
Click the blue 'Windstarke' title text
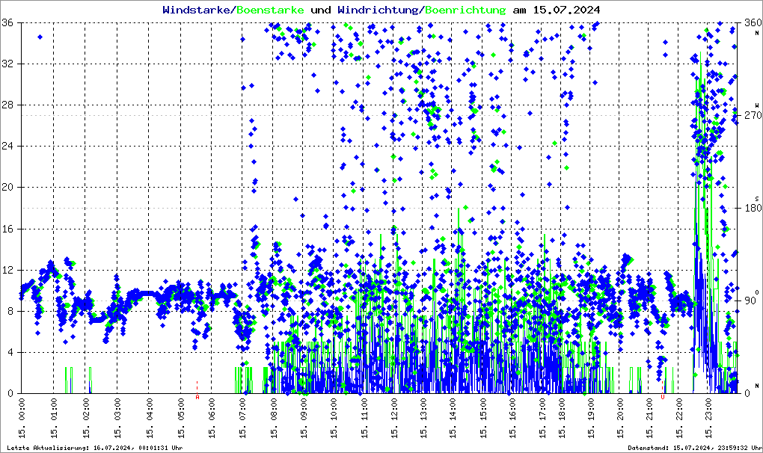[x=197, y=10]
